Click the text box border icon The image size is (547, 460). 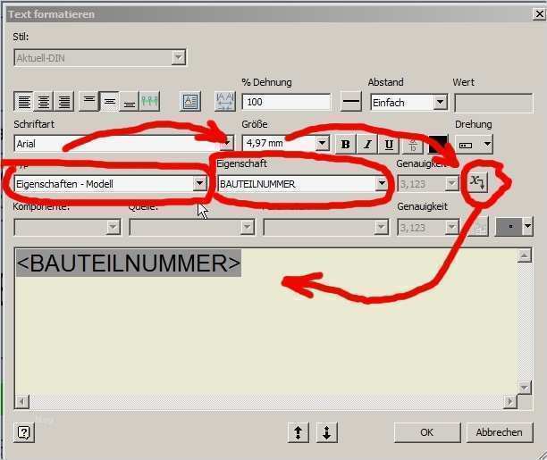[190, 102]
